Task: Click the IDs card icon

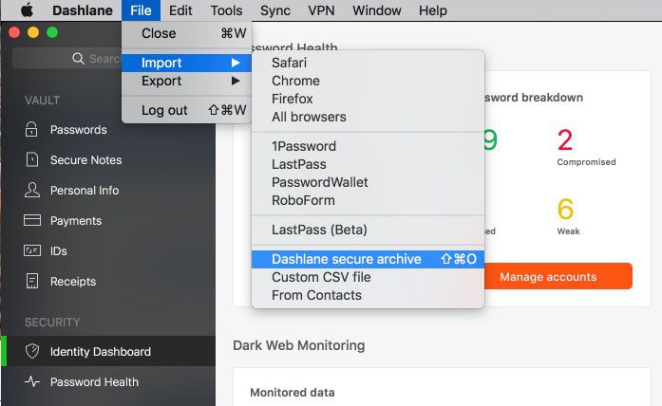Action: click(x=32, y=250)
